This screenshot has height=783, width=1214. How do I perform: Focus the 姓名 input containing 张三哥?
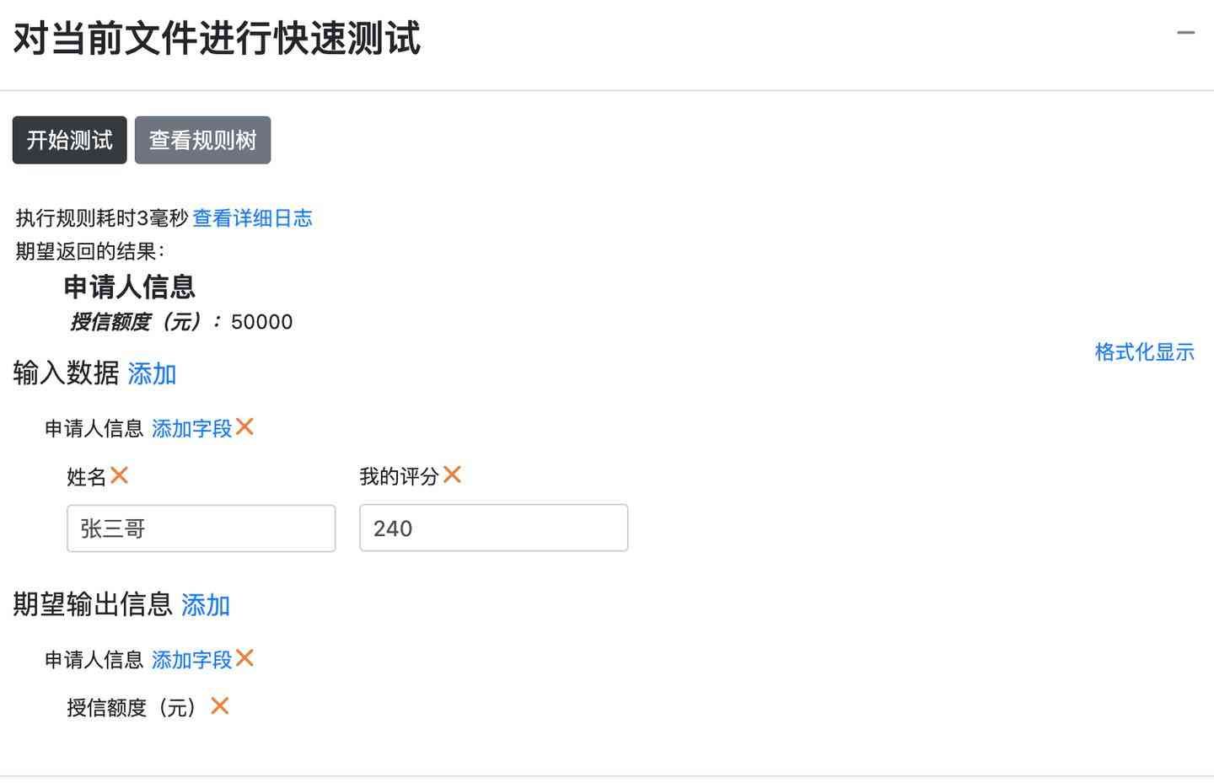click(x=201, y=528)
